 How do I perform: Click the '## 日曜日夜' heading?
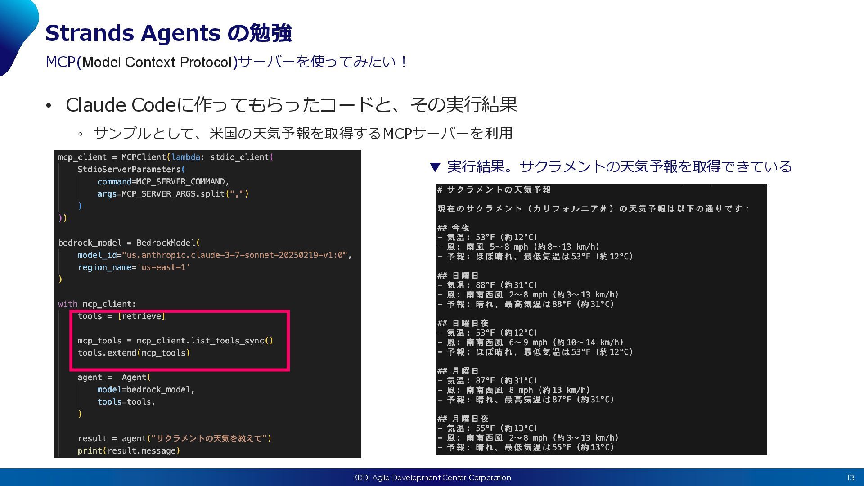coord(463,323)
